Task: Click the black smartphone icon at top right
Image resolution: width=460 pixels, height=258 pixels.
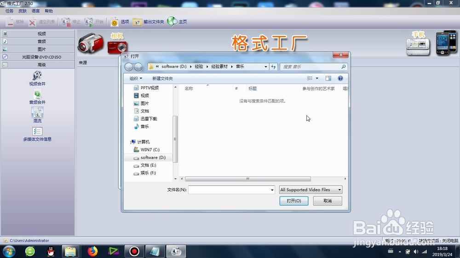Action: (x=446, y=43)
